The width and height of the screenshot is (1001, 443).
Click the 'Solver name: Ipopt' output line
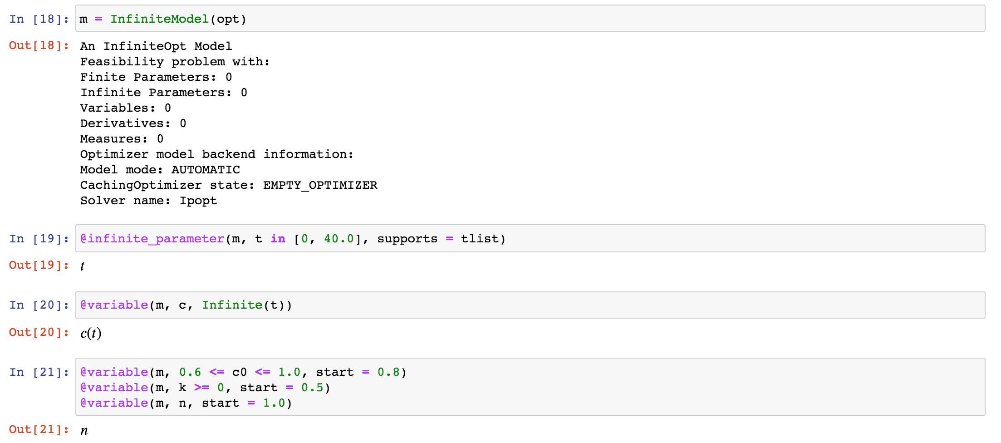149,201
